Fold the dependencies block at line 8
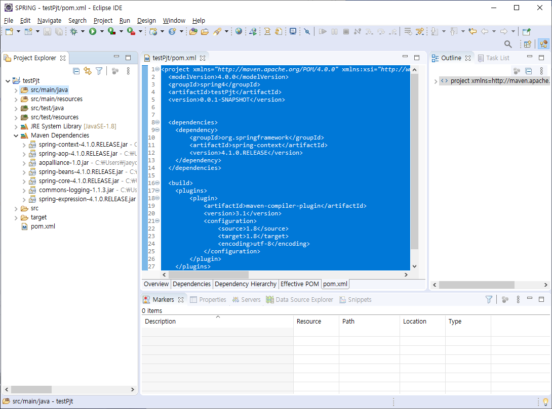This screenshot has width=552, height=409. point(157,122)
